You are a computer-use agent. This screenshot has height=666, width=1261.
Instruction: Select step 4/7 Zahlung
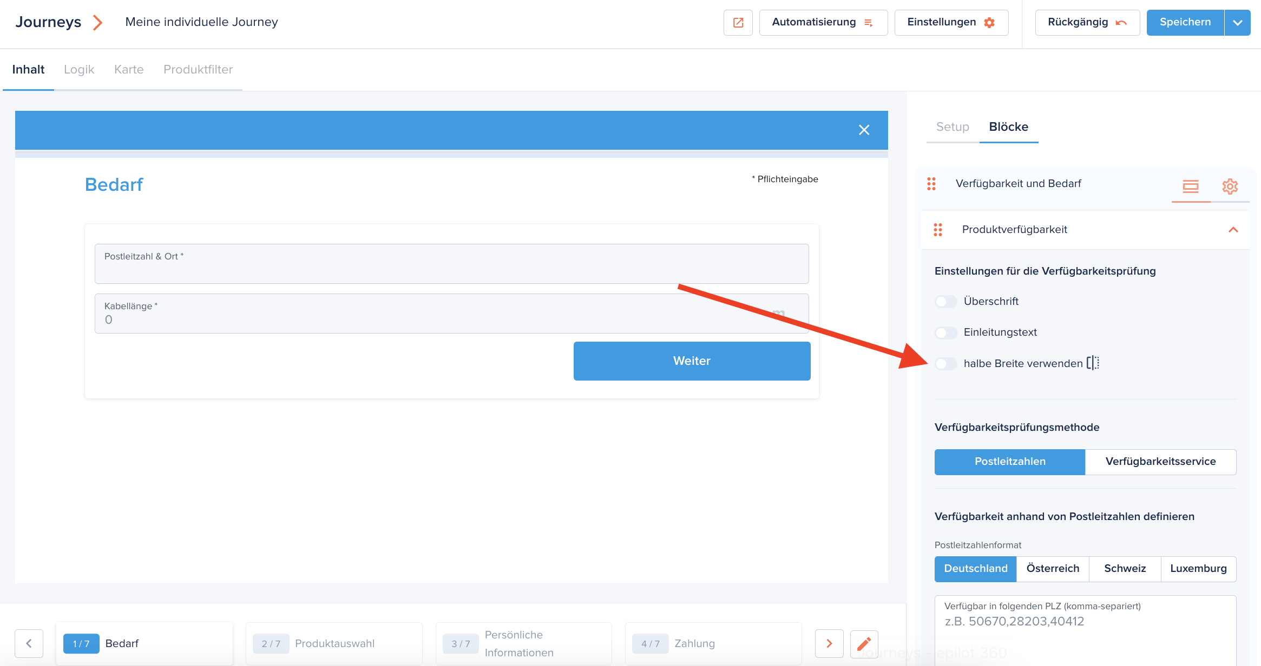tap(713, 643)
